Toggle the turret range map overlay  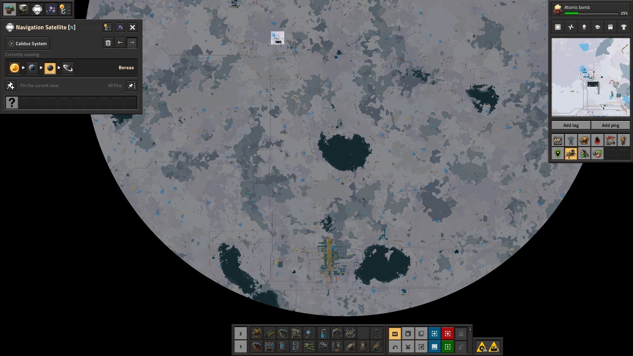pyautogui.click(x=584, y=141)
